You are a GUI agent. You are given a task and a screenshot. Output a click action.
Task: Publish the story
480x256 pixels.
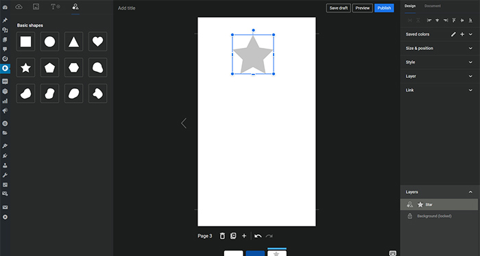click(x=384, y=8)
